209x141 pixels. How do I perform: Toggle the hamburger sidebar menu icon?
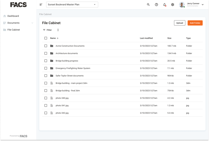(x=41, y=5)
